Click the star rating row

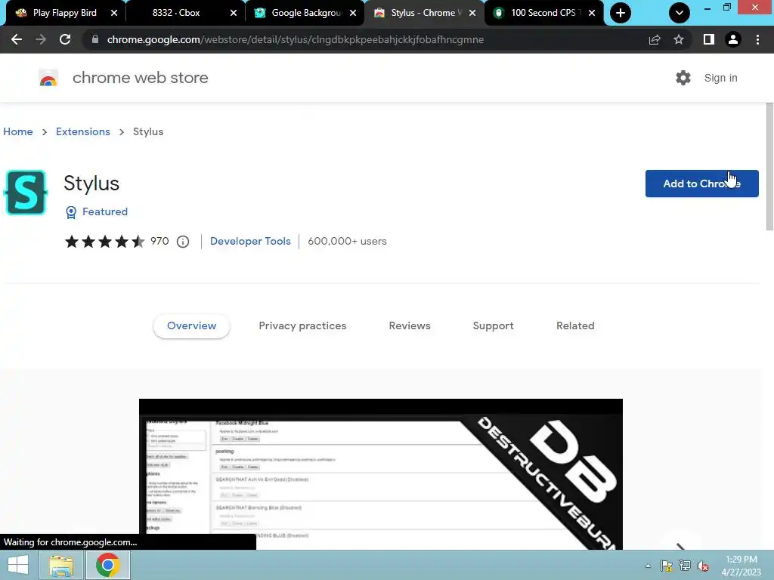tap(104, 242)
